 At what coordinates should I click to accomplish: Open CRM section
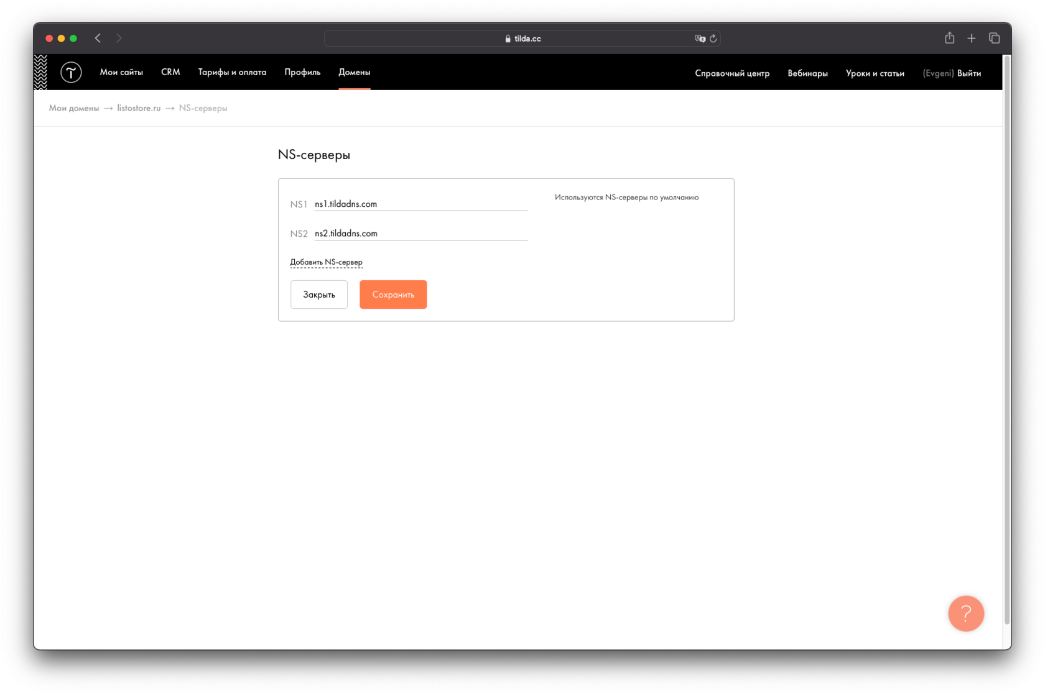170,72
